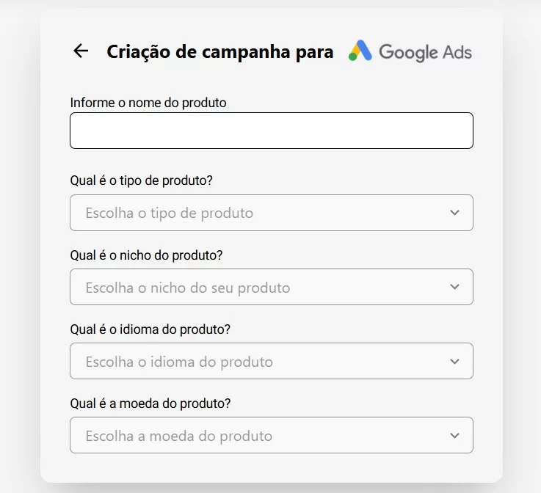This screenshot has height=493, width=541.
Task: Click the back arrow icon
Action: pos(81,51)
